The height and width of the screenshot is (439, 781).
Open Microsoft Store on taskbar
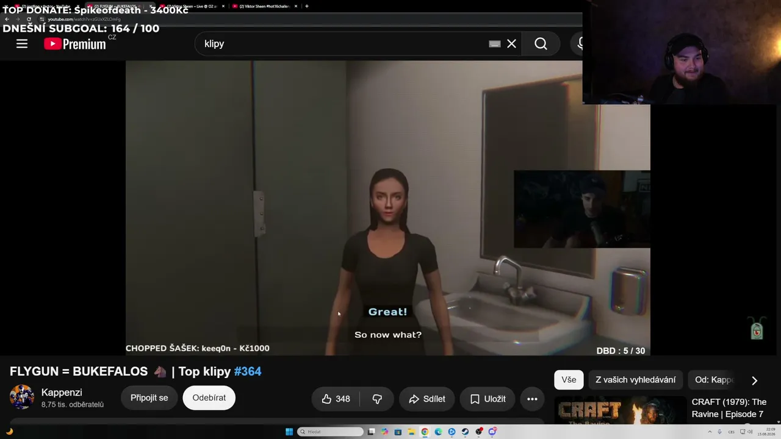tap(398, 432)
